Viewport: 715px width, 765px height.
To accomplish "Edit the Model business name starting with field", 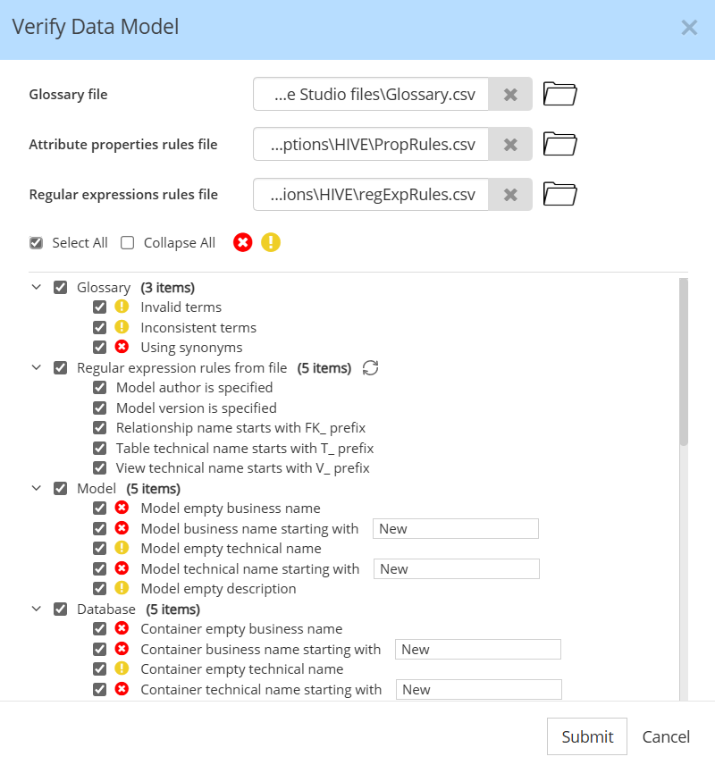I will coord(456,529).
